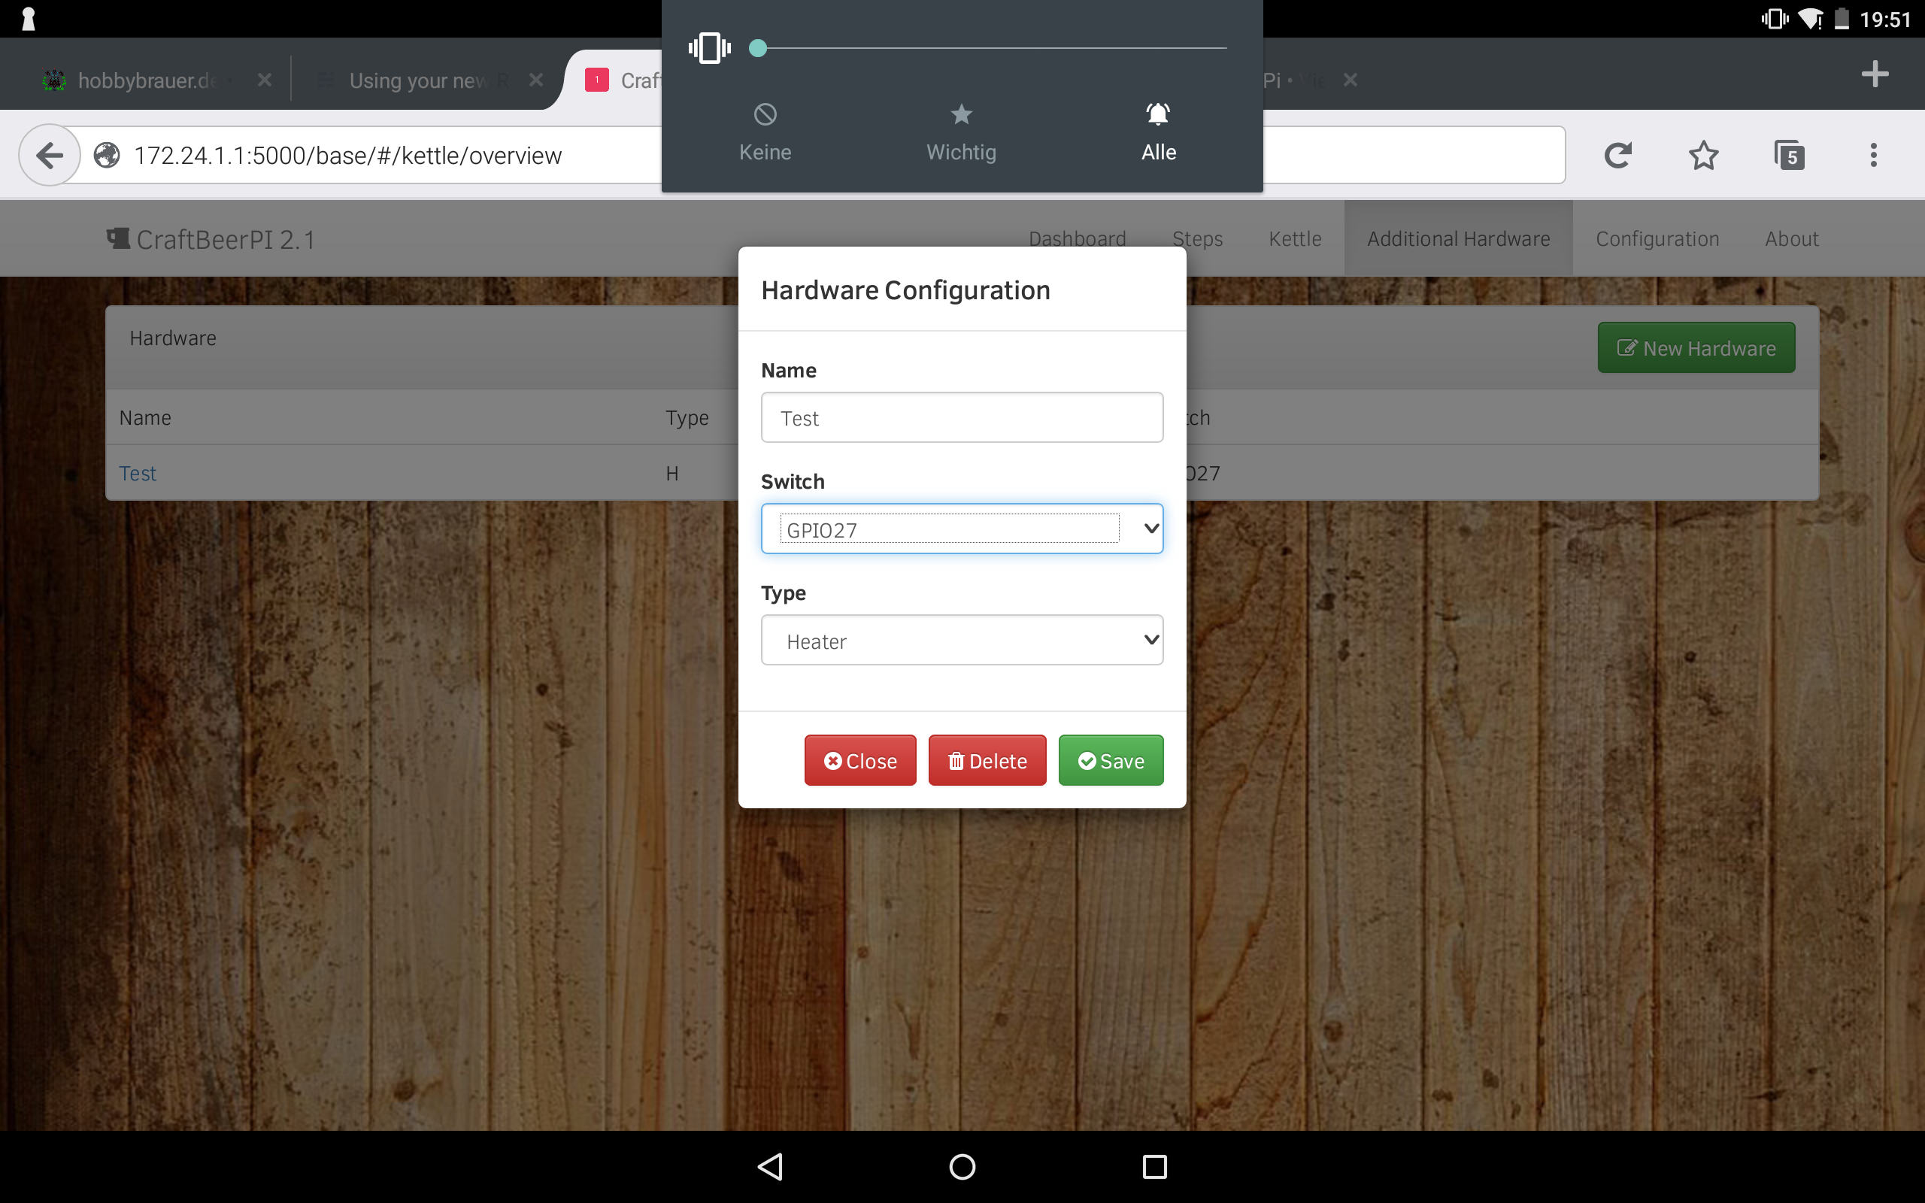Image resolution: width=1925 pixels, height=1203 pixels.
Task: Open Chrome three-dot overflow menu
Action: 1873,155
